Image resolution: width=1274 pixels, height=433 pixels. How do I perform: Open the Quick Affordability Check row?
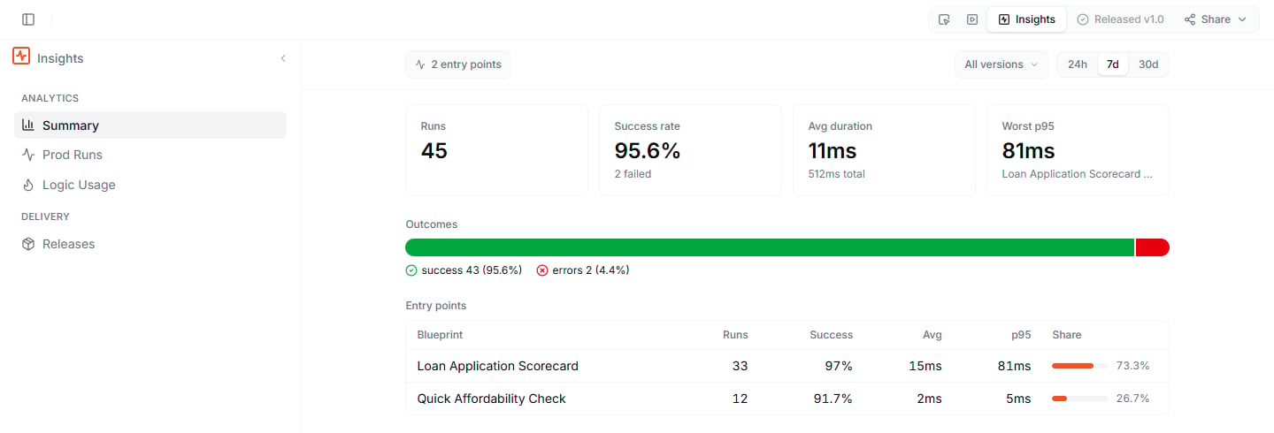pyautogui.click(x=787, y=399)
